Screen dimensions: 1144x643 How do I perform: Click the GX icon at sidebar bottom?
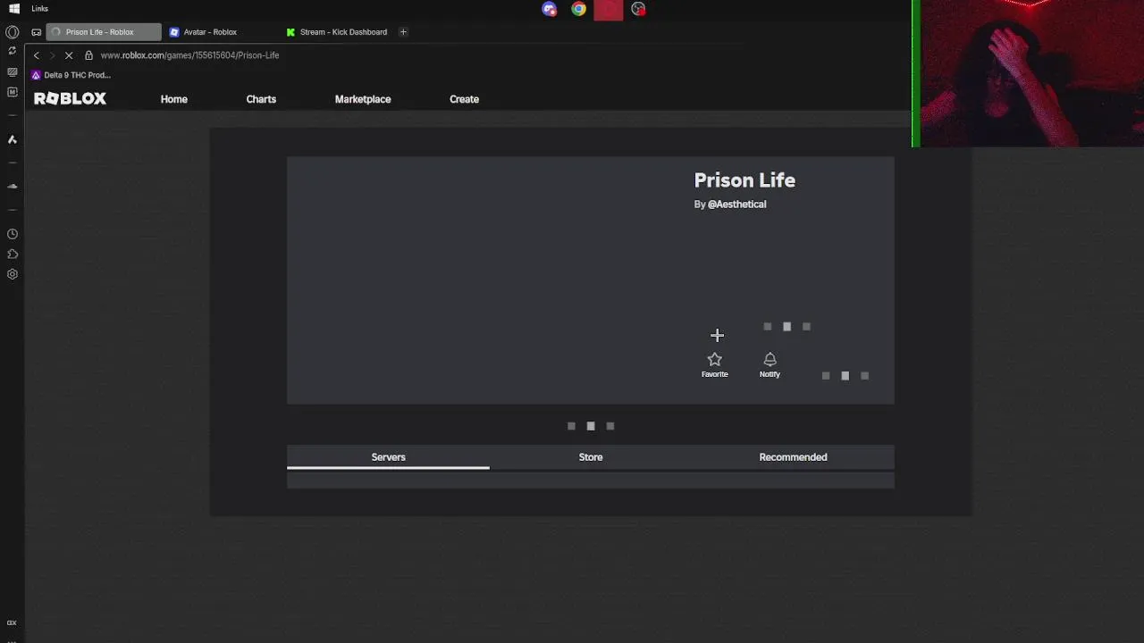[x=12, y=623]
